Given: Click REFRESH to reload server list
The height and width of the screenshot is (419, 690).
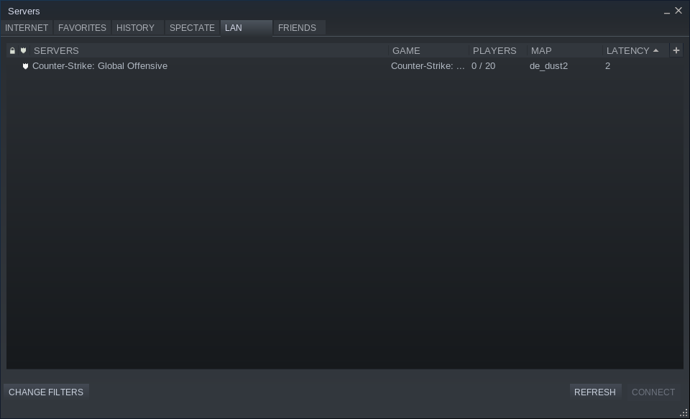Looking at the screenshot, I should pos(595,392).
